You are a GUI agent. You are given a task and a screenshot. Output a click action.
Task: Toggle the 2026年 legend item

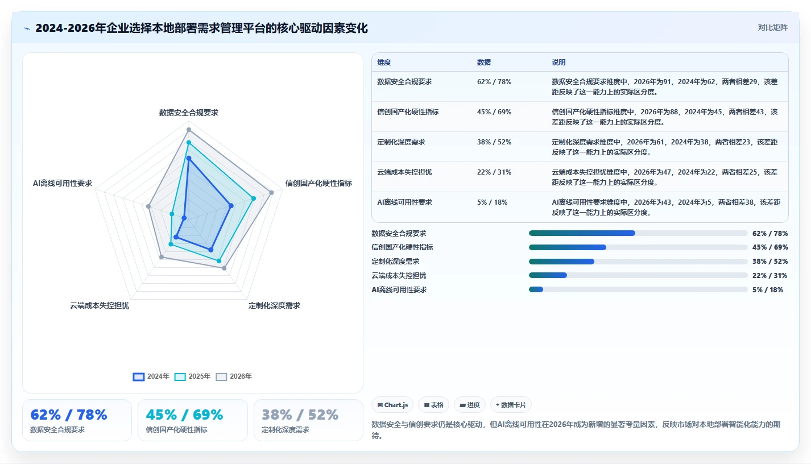click(234, 376)
